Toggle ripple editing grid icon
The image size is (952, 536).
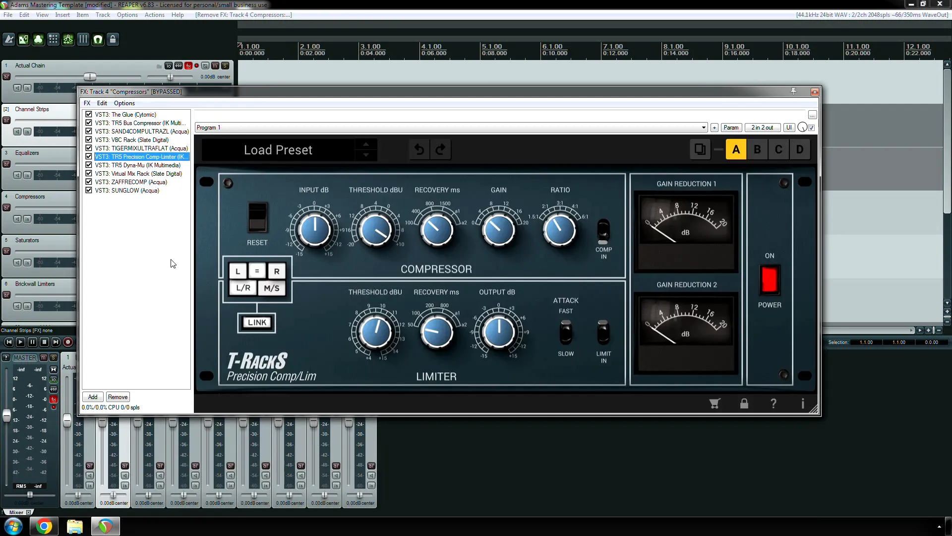[53, 39]
